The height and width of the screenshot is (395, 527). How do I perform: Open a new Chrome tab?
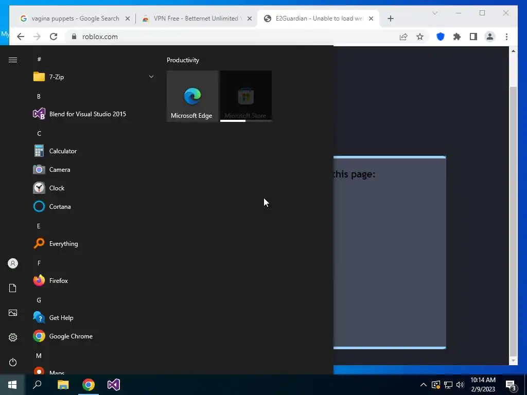[x=390, y=19]
